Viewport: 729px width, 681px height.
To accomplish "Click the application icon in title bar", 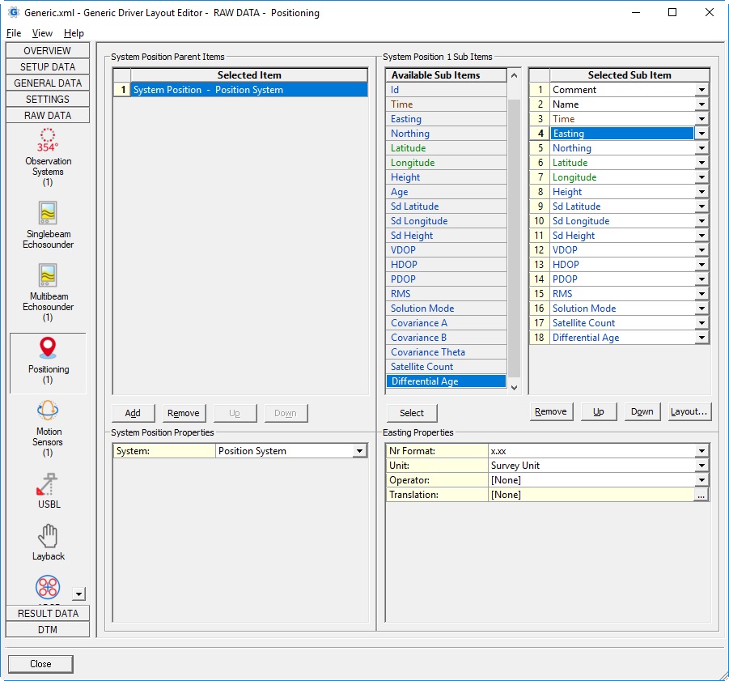I will click(14, 12).
